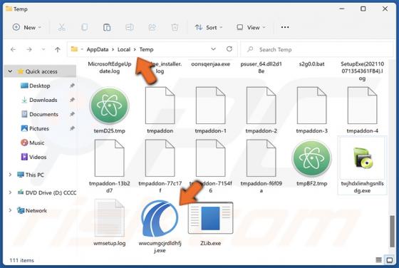The image size is (399, 268).
Task: Select the temD25.tmp atom icon
Action: coord(110,105)
